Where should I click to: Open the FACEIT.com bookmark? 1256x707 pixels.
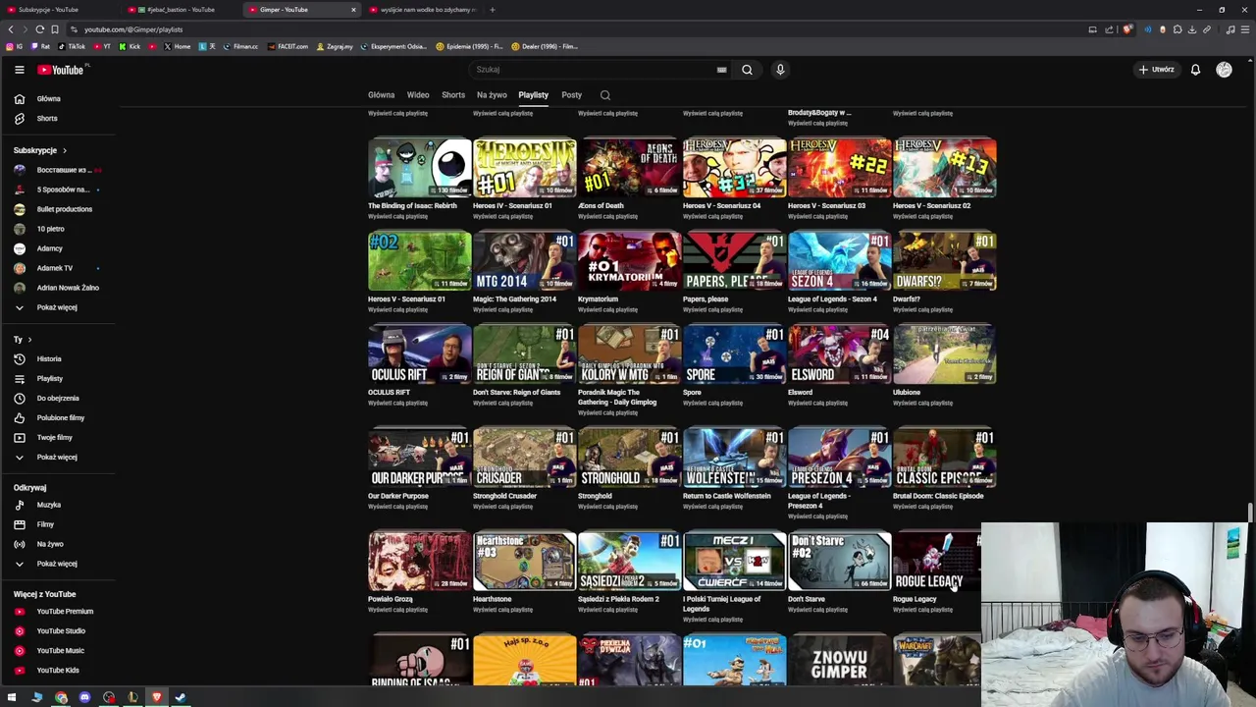[288, 46]
